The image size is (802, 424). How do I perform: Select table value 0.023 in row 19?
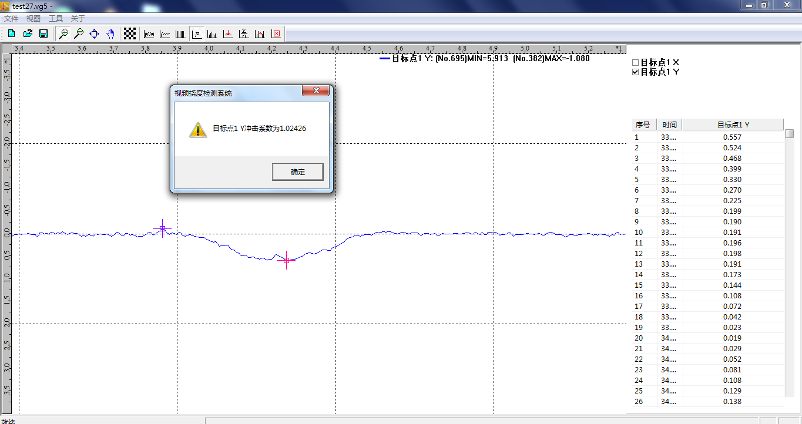click(732, 328)
